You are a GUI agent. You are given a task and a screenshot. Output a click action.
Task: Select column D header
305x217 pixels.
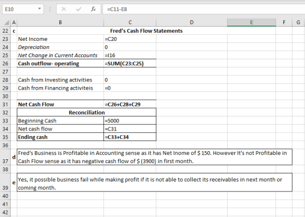click(x=192, y=22)
